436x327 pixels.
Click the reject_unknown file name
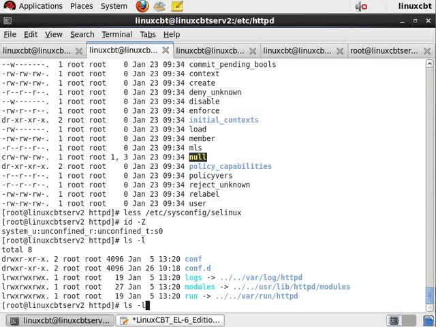(x=219, y=185)
